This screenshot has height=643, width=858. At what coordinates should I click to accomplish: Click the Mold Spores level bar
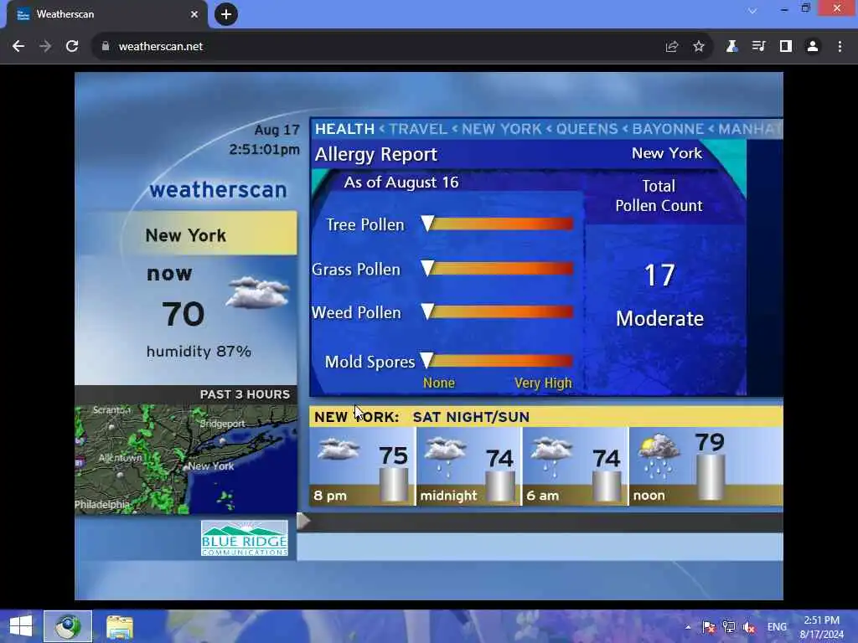[498, 360]
